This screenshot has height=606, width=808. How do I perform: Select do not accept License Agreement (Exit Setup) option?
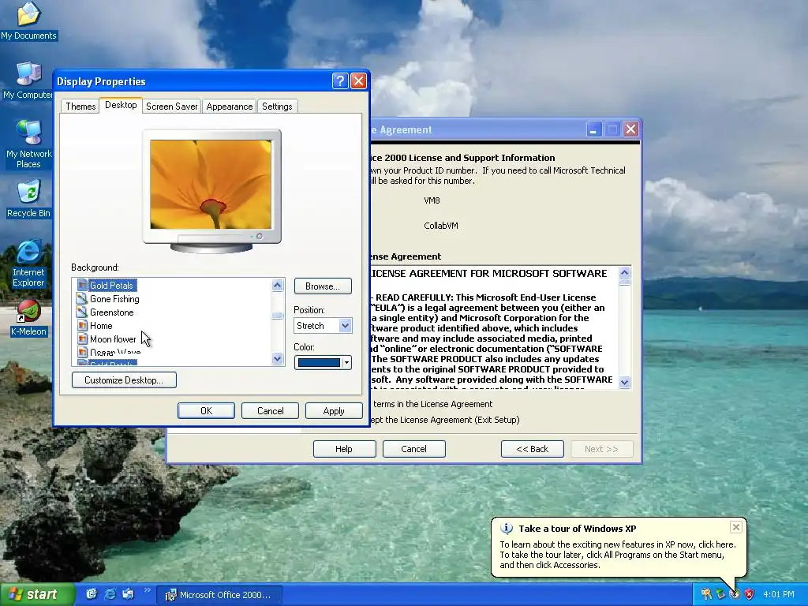445,420
